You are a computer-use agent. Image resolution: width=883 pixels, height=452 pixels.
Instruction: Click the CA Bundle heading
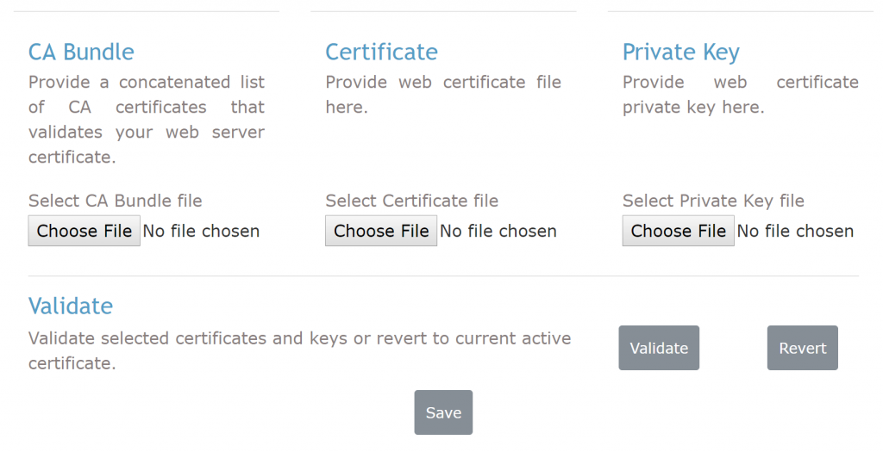point(81,52)
